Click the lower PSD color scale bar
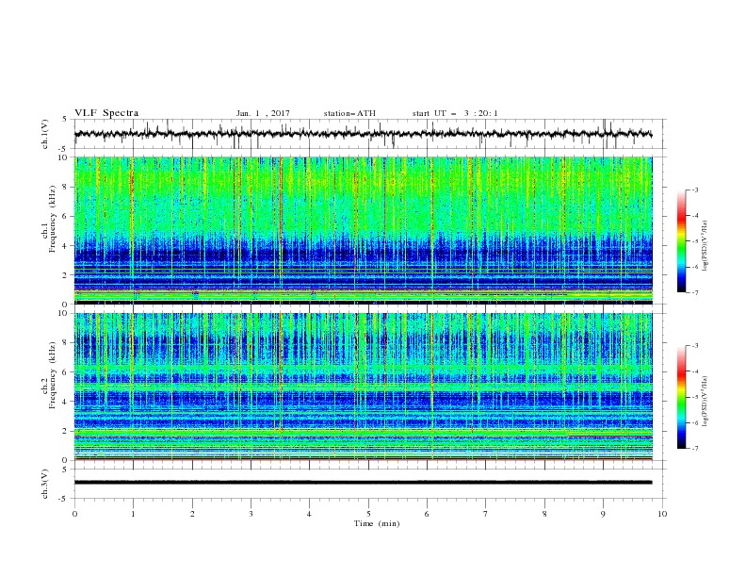This screenshot has width=746, height=577. tap(682, 397)
